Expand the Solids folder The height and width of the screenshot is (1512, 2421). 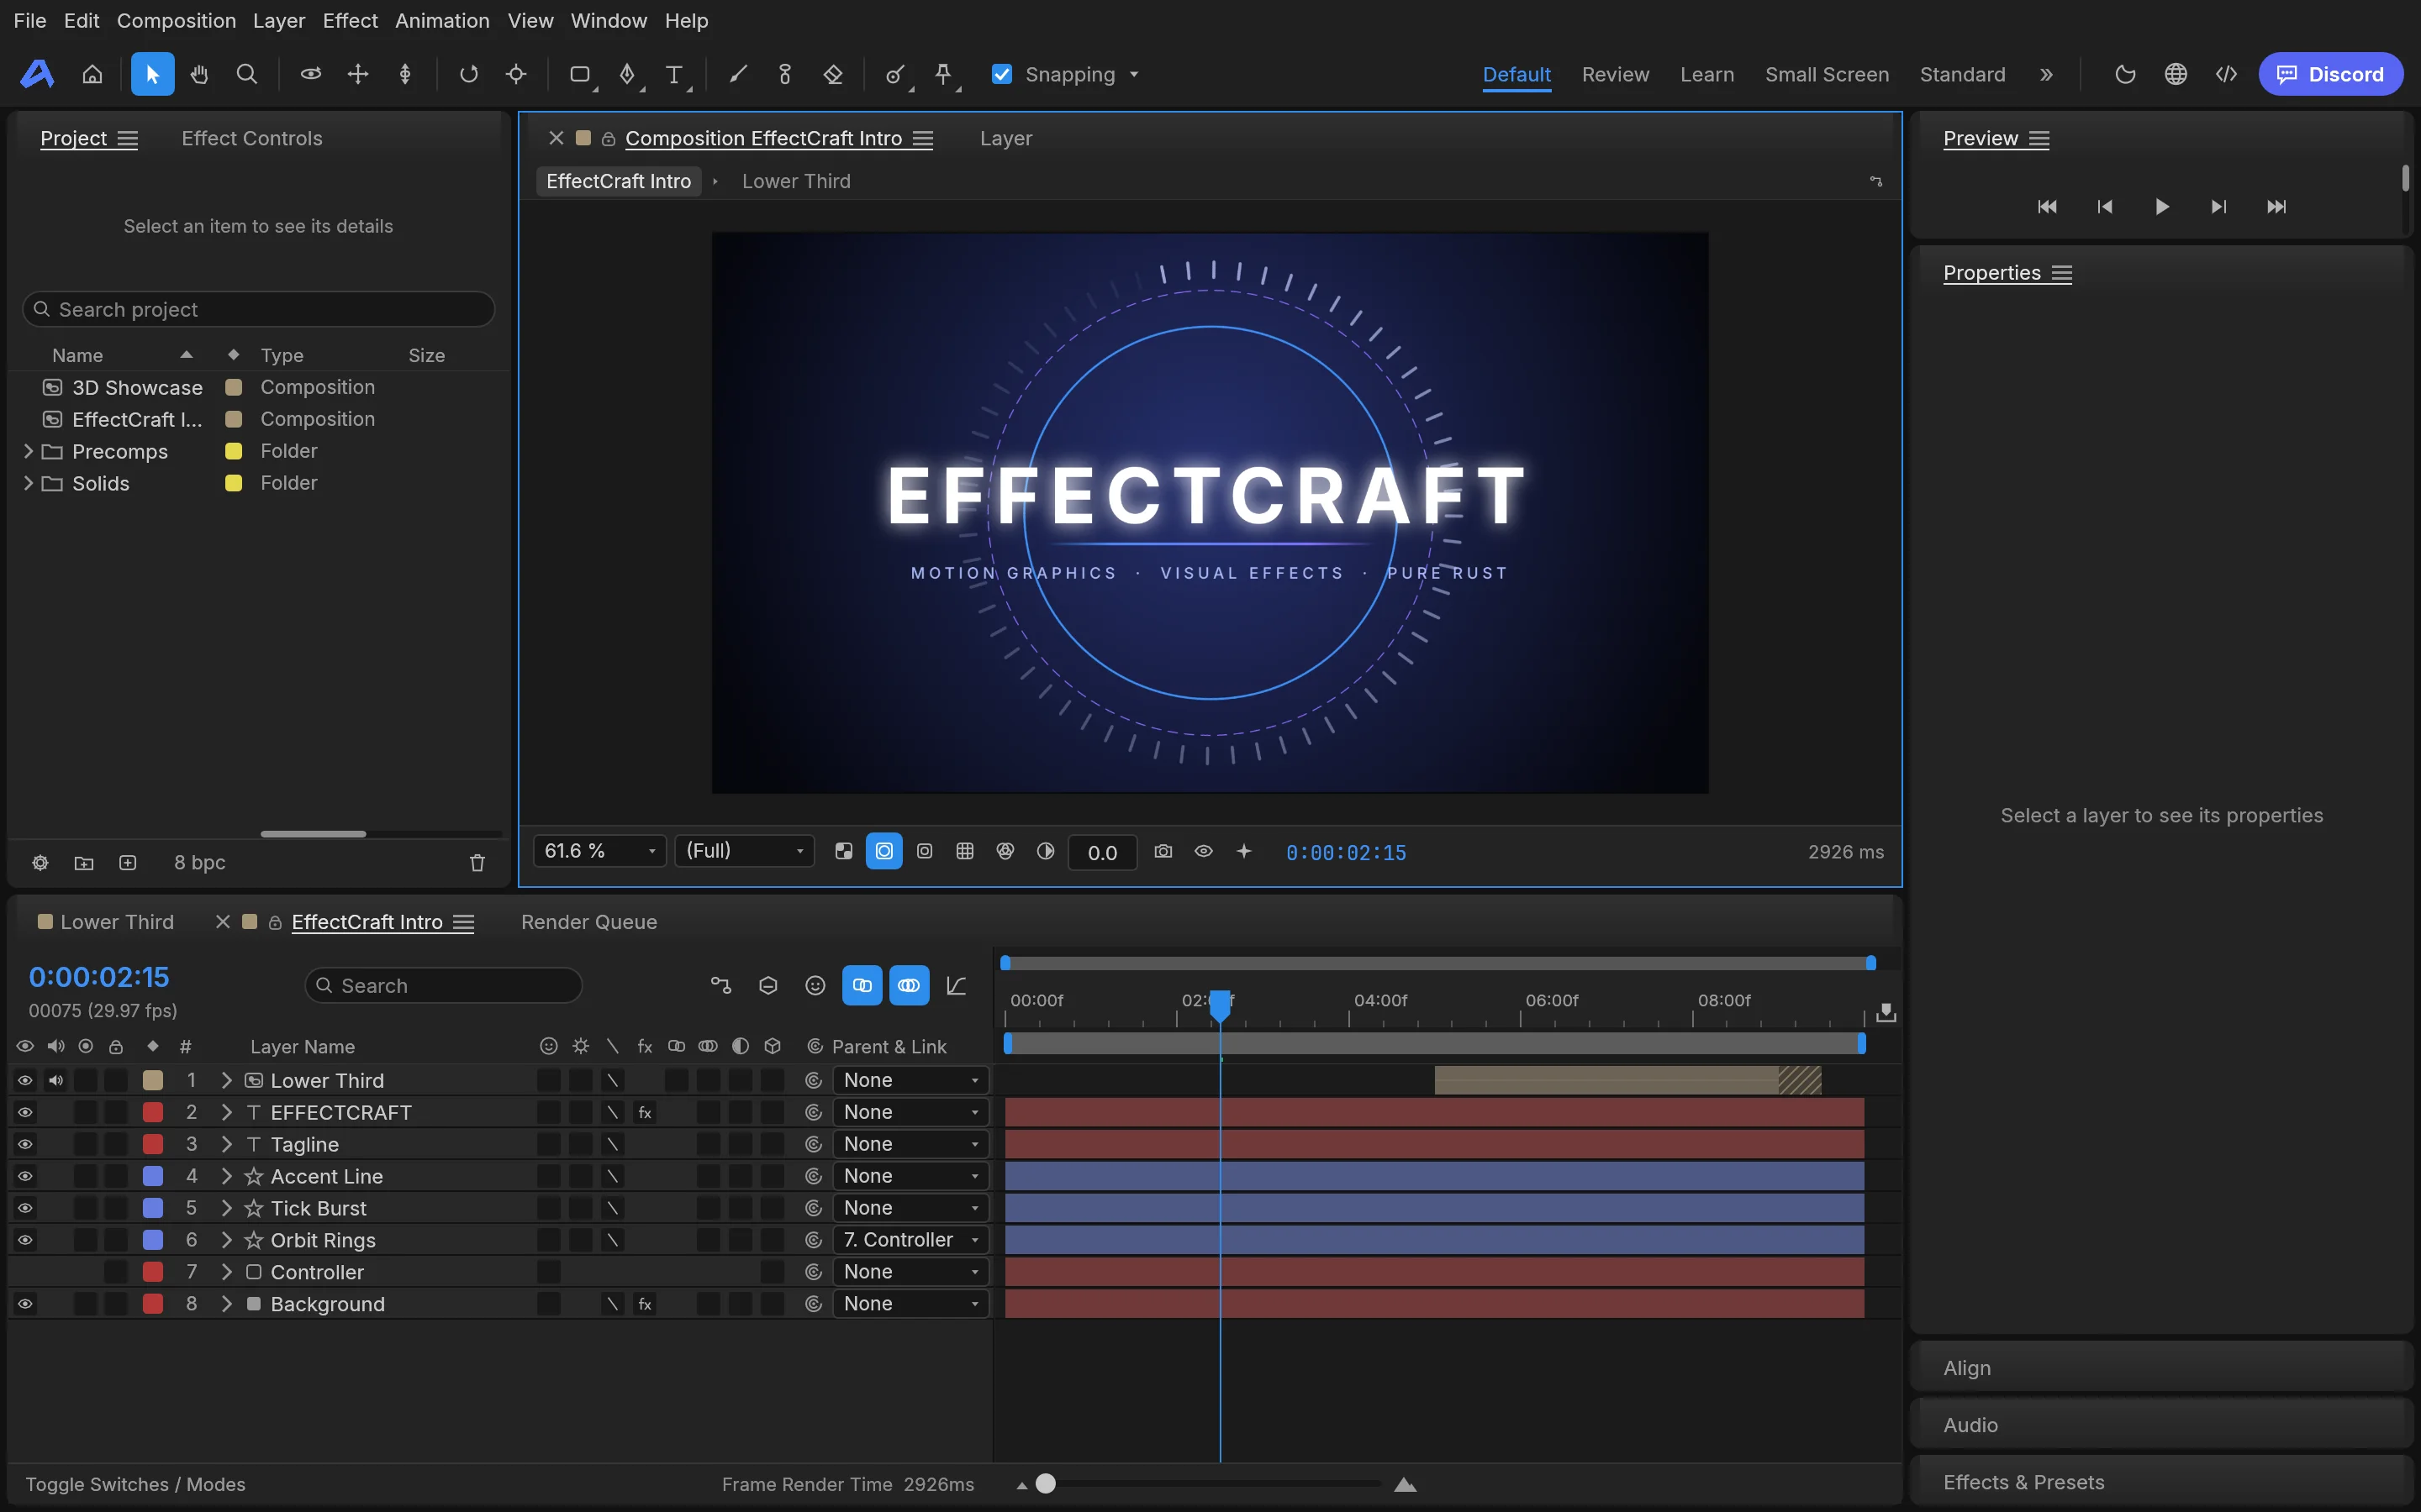tap(28, 483)
